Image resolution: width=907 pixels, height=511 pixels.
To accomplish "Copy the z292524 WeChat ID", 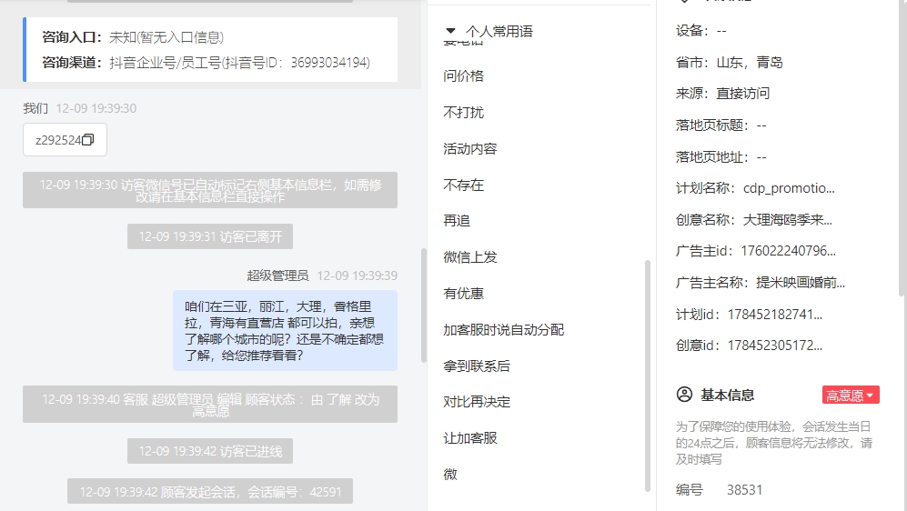I will [x=88, y=140].
